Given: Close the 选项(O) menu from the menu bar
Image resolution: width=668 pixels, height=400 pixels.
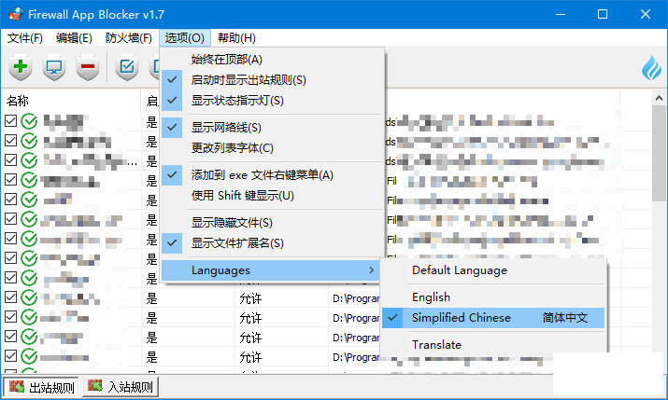Looking at the screenshot, I should 185,38.
